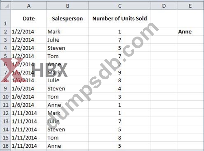The image size is (204, 151).
Task: Select column B header
Action: 67,6
